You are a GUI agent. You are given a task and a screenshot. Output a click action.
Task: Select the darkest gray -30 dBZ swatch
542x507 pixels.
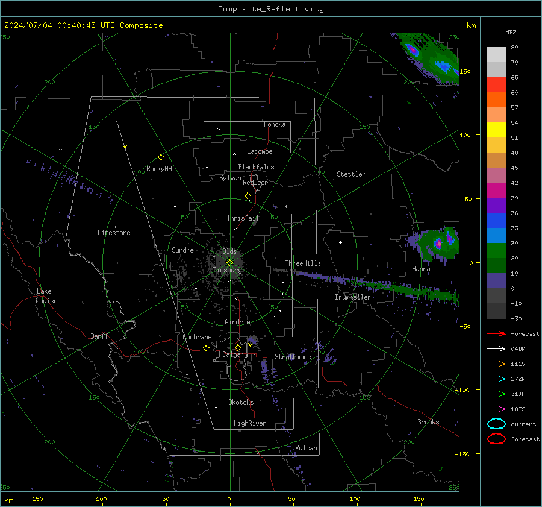[x=496, y=311]
